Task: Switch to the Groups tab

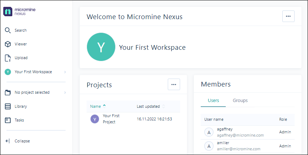Action: [x=240, y=101]
